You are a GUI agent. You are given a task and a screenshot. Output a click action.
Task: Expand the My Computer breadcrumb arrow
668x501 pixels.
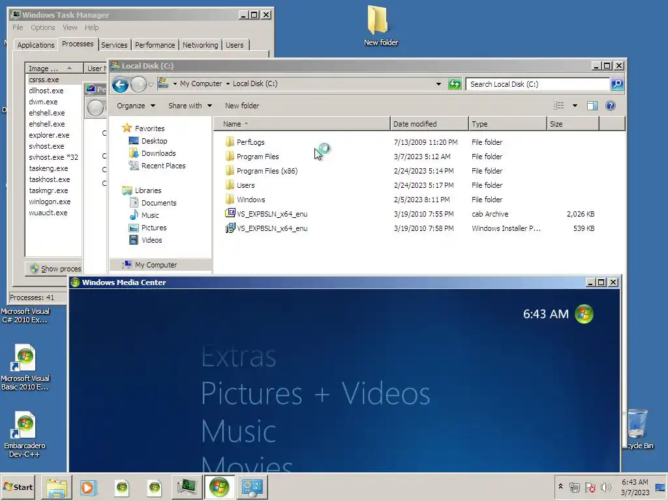(228, 84)
